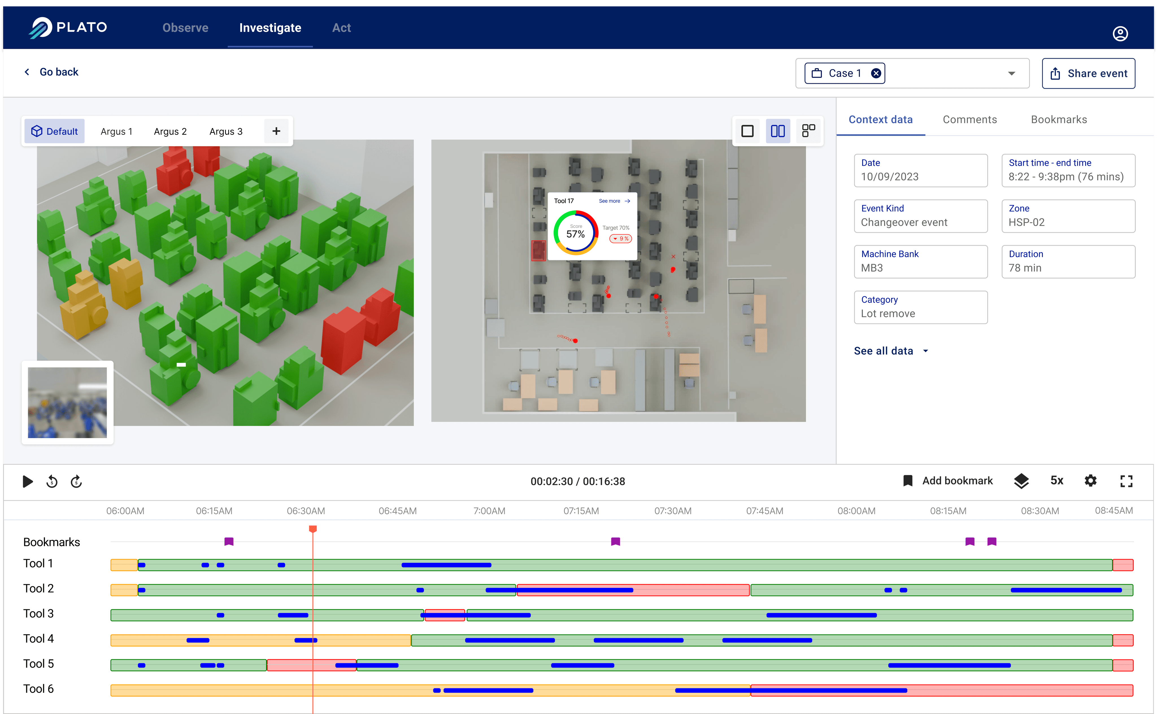Enter fullscreen mode from the playback bar
The image size is (1157, 714).
point(1126,481)
